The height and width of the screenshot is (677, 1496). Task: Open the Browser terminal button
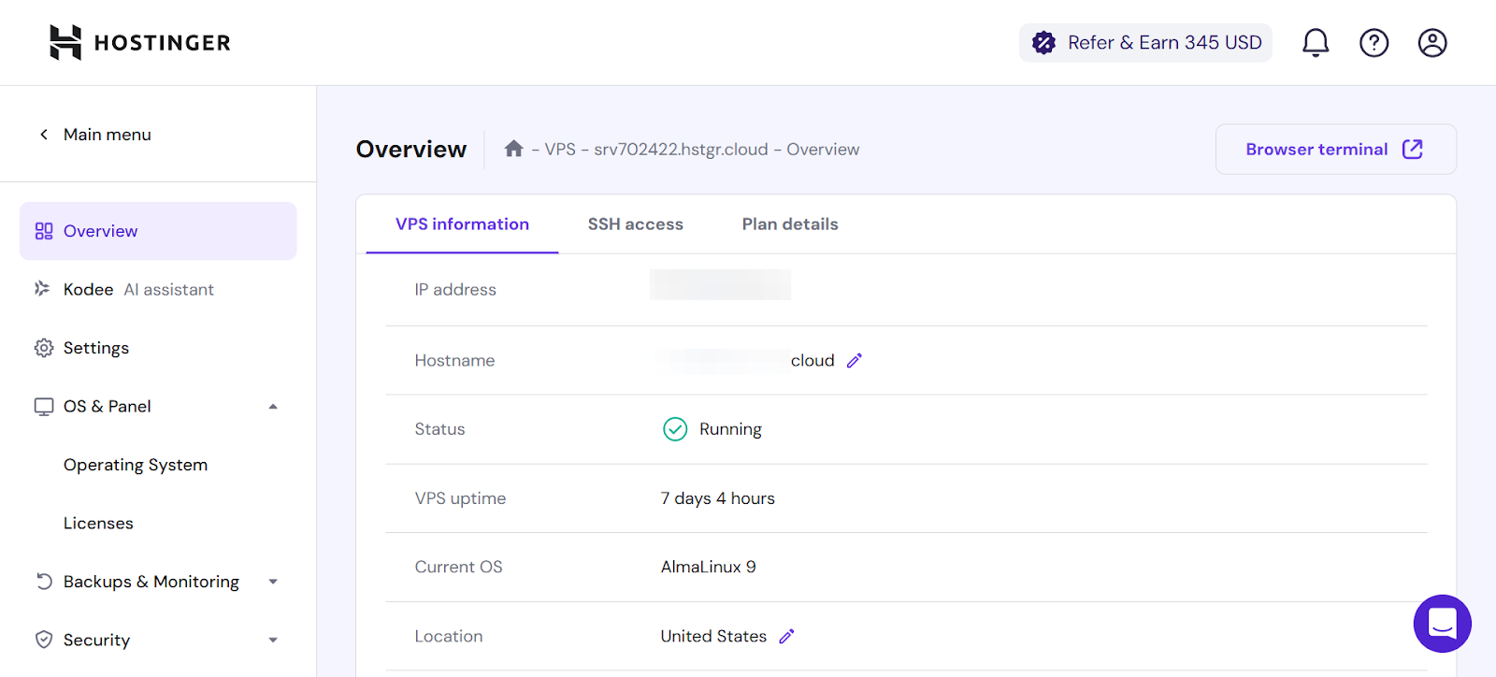point(1335,150)
